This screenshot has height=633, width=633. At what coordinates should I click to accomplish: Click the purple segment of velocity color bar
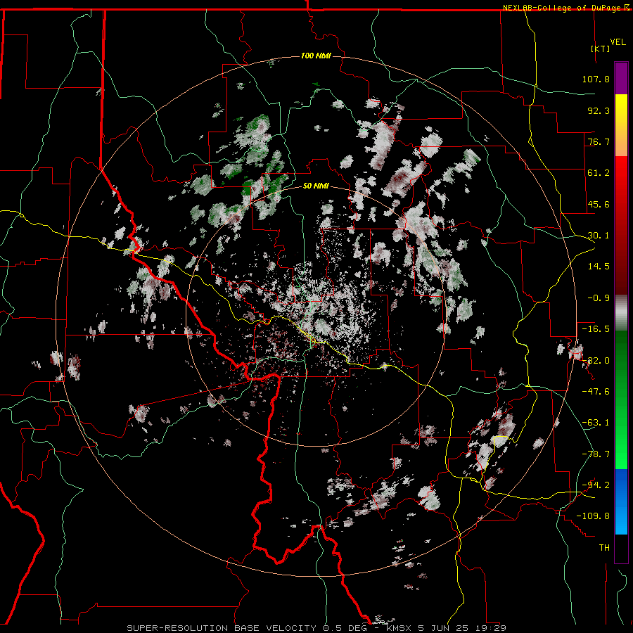coord(621,78)
